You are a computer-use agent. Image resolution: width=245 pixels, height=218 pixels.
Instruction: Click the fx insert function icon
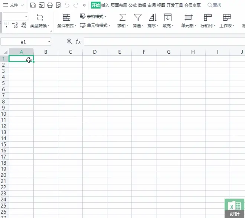[78, 42]
